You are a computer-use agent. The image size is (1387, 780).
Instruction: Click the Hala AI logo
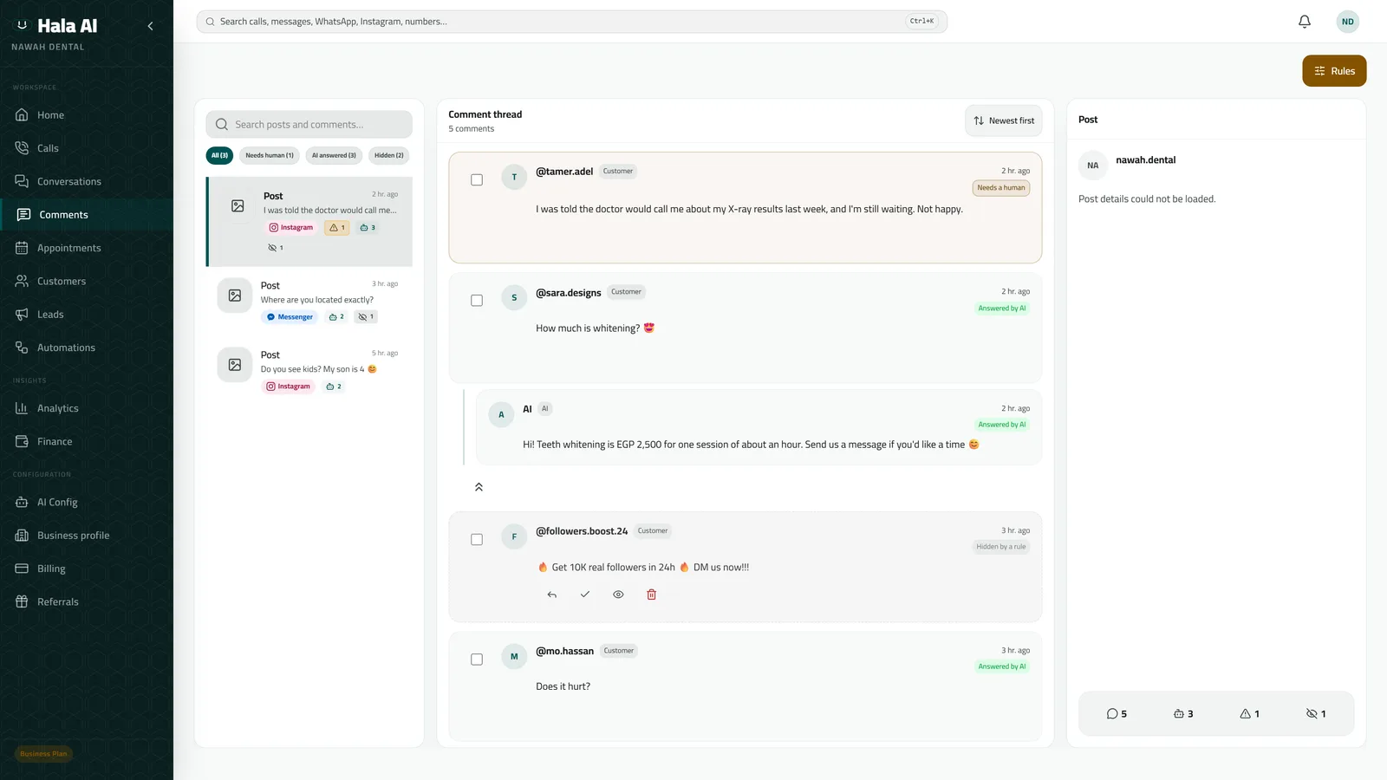click(57, 26)
